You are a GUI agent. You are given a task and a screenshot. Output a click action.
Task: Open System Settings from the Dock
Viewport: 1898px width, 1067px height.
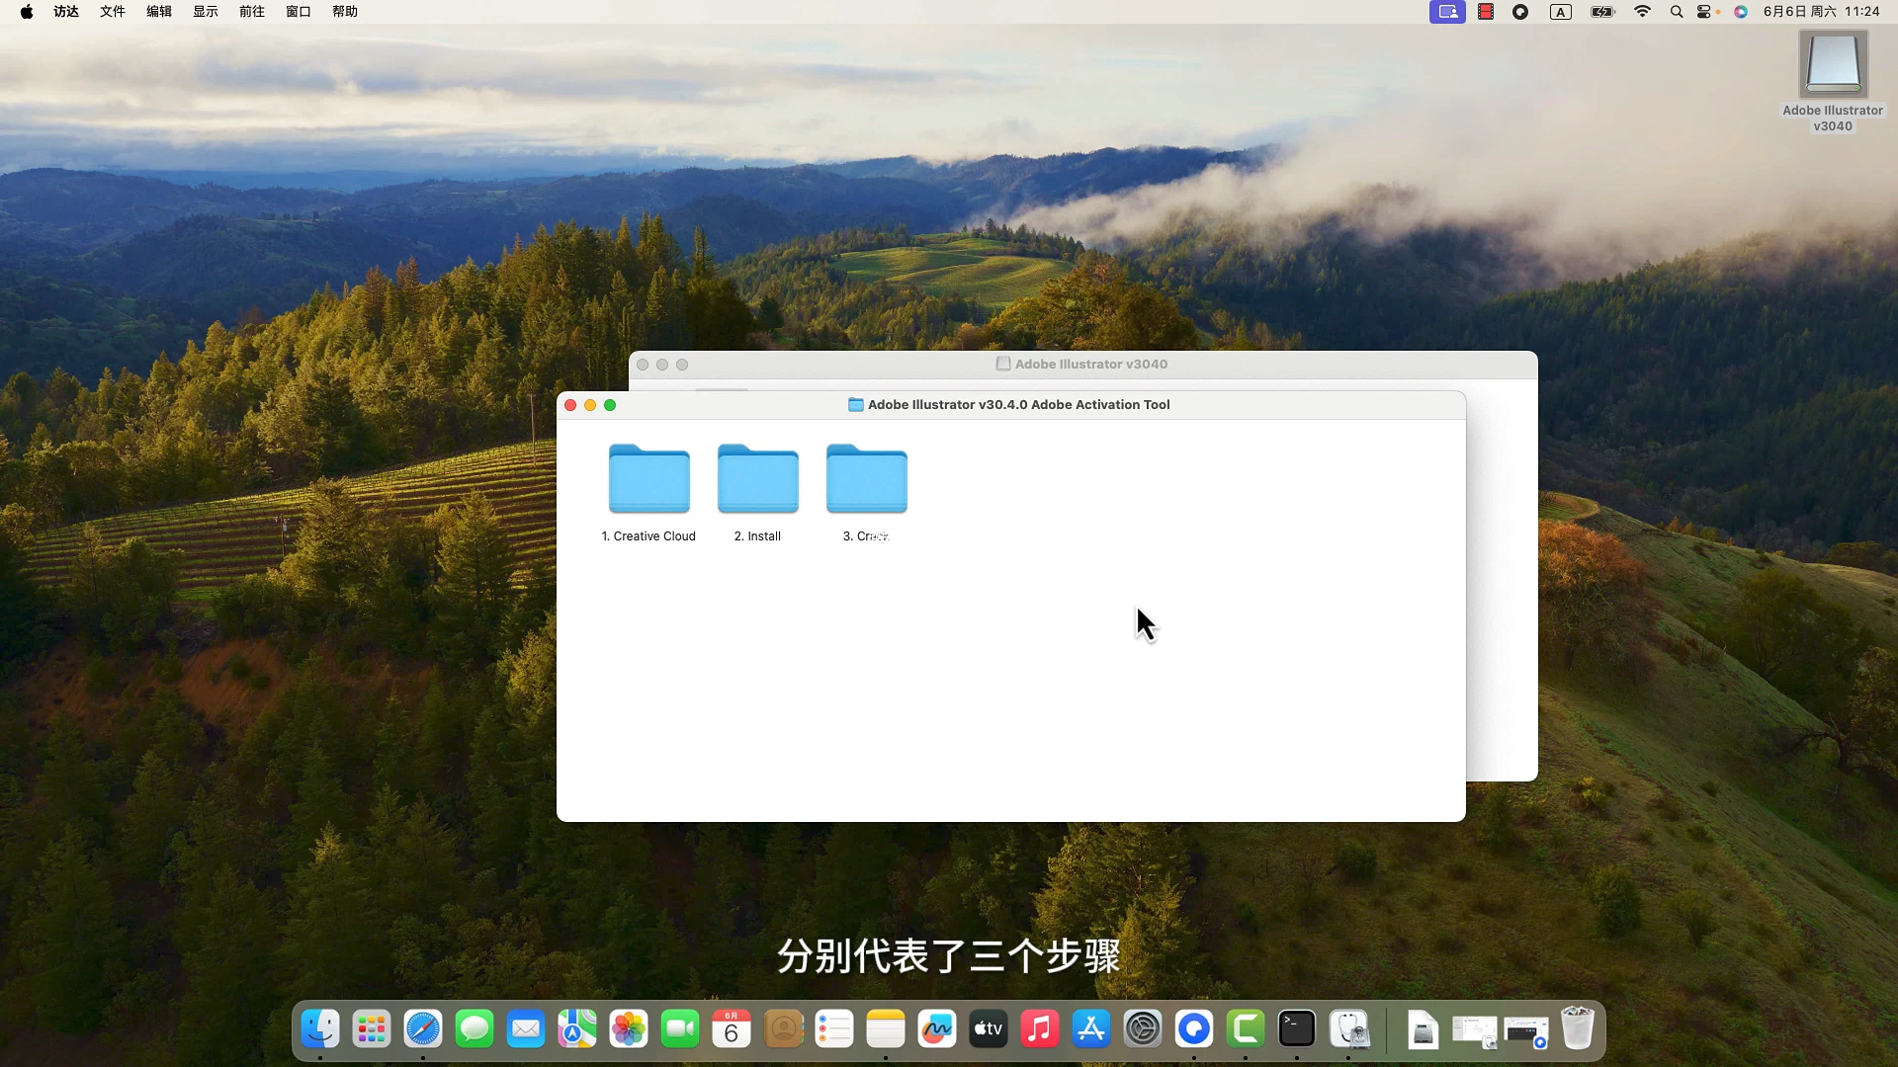coord(1143,1029)
